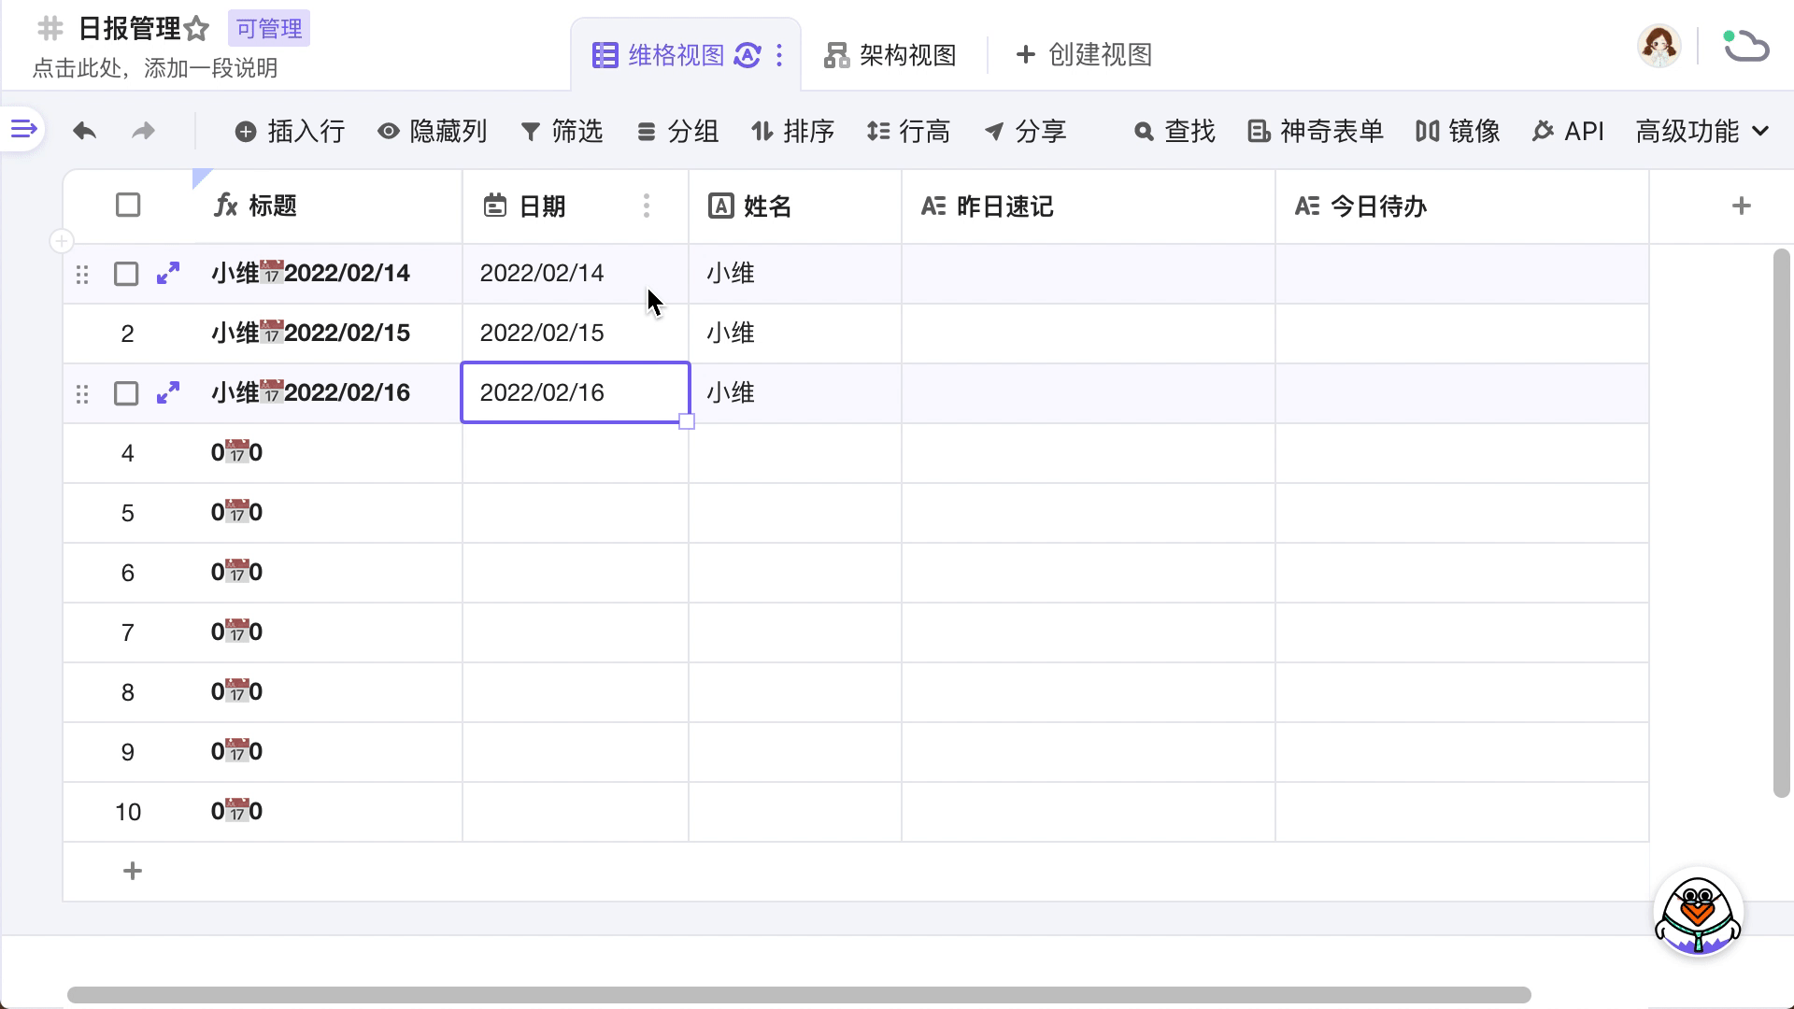
Task: Click the 插入行 button
Action: pyautogui.click(x=290, y=131)
